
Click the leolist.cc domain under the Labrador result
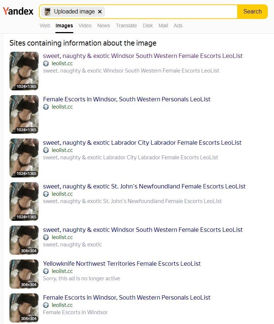[62, 150]
